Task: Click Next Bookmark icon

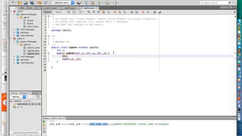Action: 120,12
